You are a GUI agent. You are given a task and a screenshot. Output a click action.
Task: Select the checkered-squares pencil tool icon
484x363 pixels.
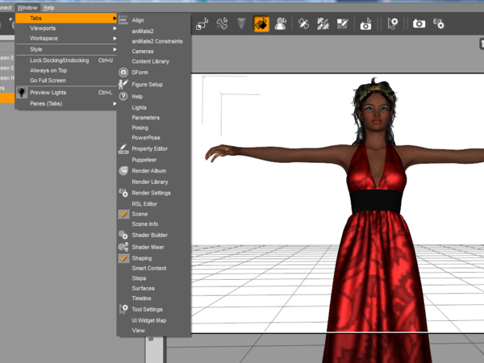pos(342,24)
